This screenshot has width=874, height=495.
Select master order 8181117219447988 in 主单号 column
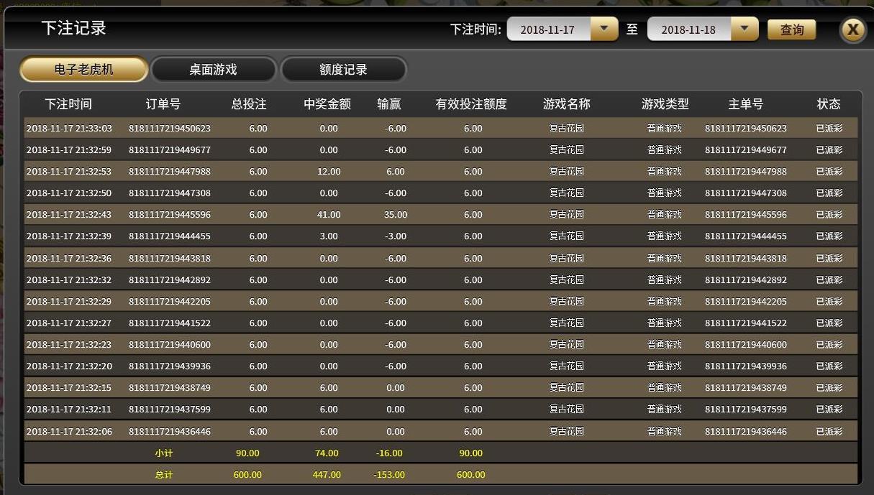pyautogui.click(x=746, y=172)
